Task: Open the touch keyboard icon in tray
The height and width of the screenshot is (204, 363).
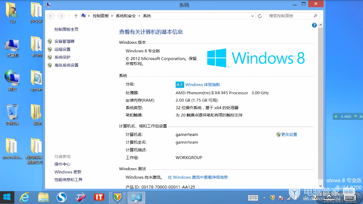Action: pos(253,198)
